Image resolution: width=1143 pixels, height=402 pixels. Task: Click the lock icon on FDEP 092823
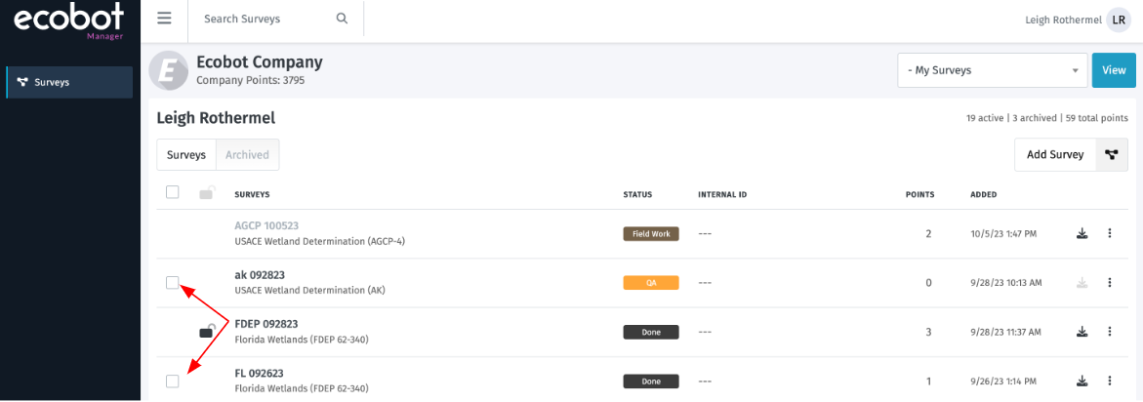coord(206,332)
